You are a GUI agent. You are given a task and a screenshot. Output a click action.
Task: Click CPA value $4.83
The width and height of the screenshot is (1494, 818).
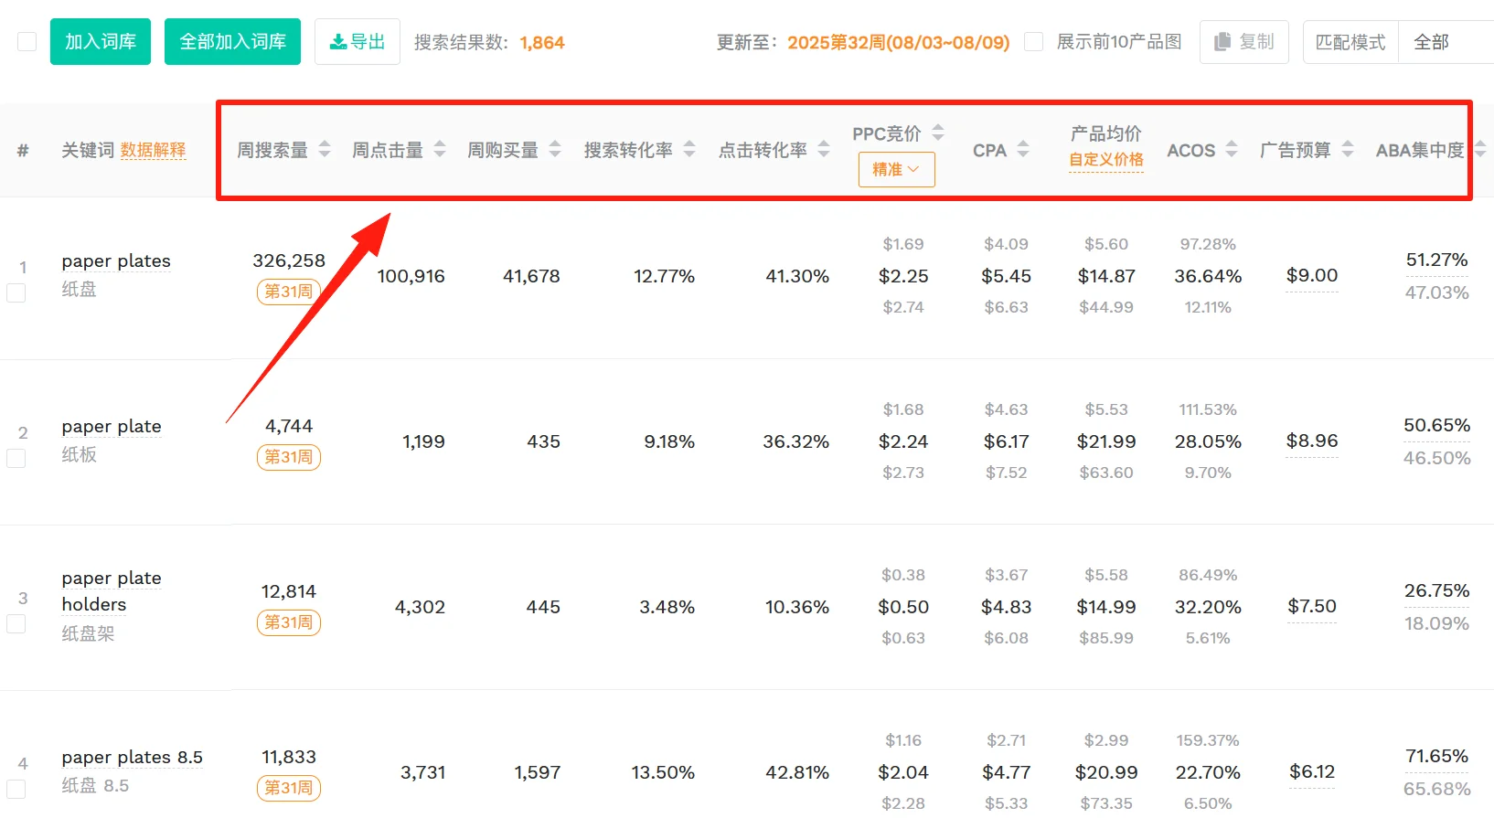pyautogui.click(x=1007, y=607)
